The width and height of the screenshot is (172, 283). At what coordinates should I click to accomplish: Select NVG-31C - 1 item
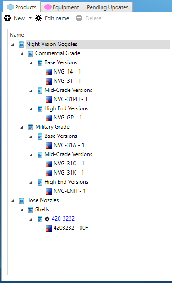click(x=69, y=164)
